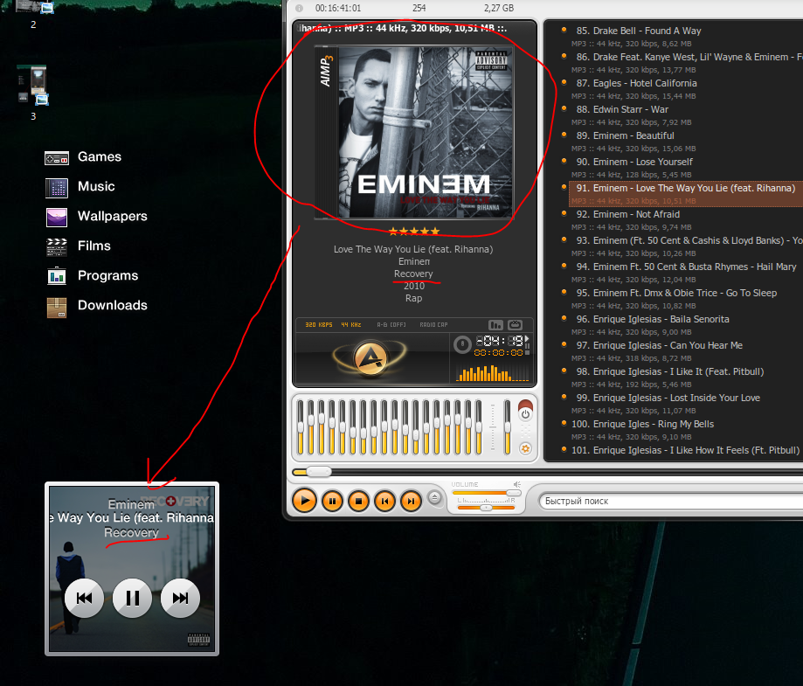Select track 98. Enrique Iglesias - I Like It
Image resolution: width=803 pixels, height=686 pixels.
685,377
